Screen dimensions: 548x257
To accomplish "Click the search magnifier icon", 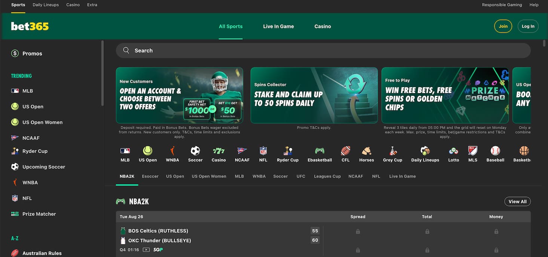I will click(126, 51).
